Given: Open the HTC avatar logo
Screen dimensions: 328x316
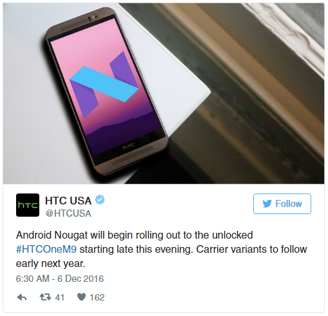Looking at the screenshot, I should (28, 205).
